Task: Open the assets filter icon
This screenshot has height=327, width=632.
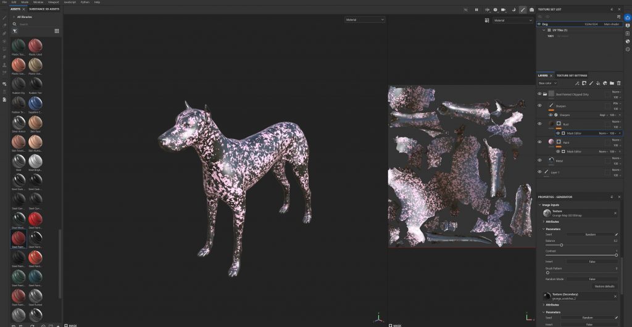Action: click(x=14, y=31)
